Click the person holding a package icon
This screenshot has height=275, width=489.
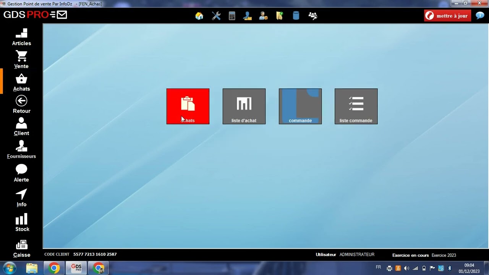click(263, 16)
